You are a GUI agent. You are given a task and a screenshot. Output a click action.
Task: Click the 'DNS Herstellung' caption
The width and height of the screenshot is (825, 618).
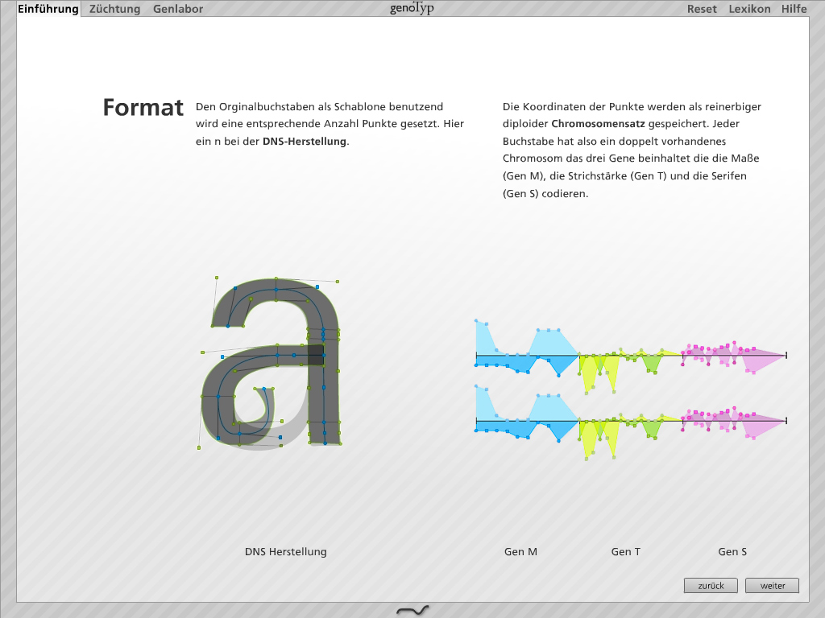[286, 552]
